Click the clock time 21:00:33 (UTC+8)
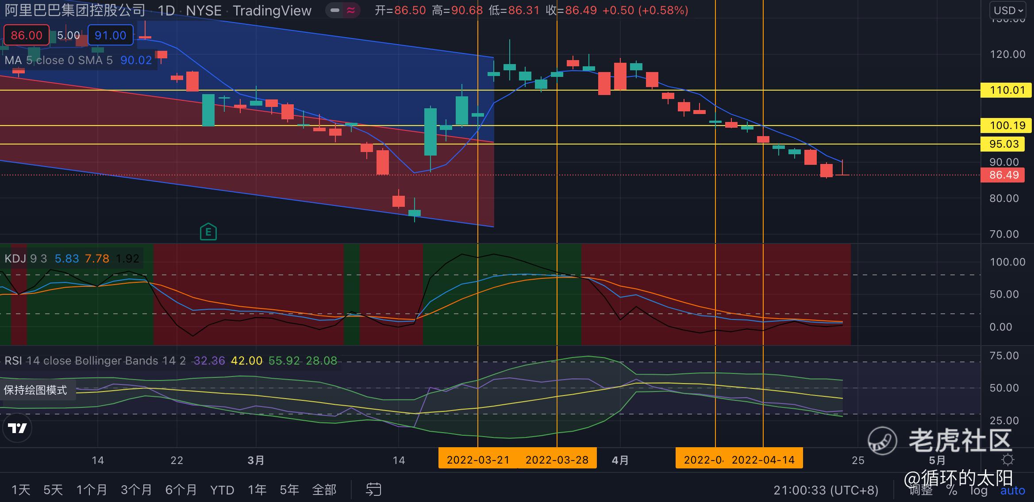This screenshot has width=1034, height=502. tap(826, 490)
